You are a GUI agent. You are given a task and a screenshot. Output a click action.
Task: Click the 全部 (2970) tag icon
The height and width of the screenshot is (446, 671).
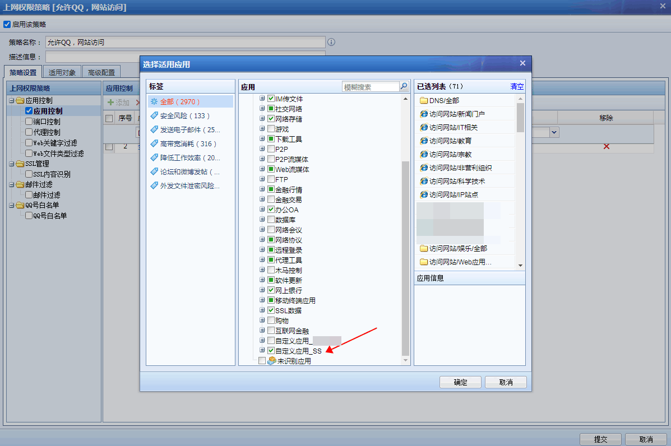tap(154, 102)
